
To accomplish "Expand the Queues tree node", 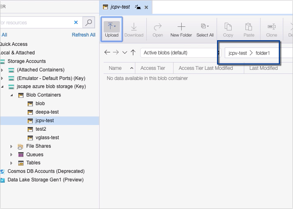I will tap(11, 155).
